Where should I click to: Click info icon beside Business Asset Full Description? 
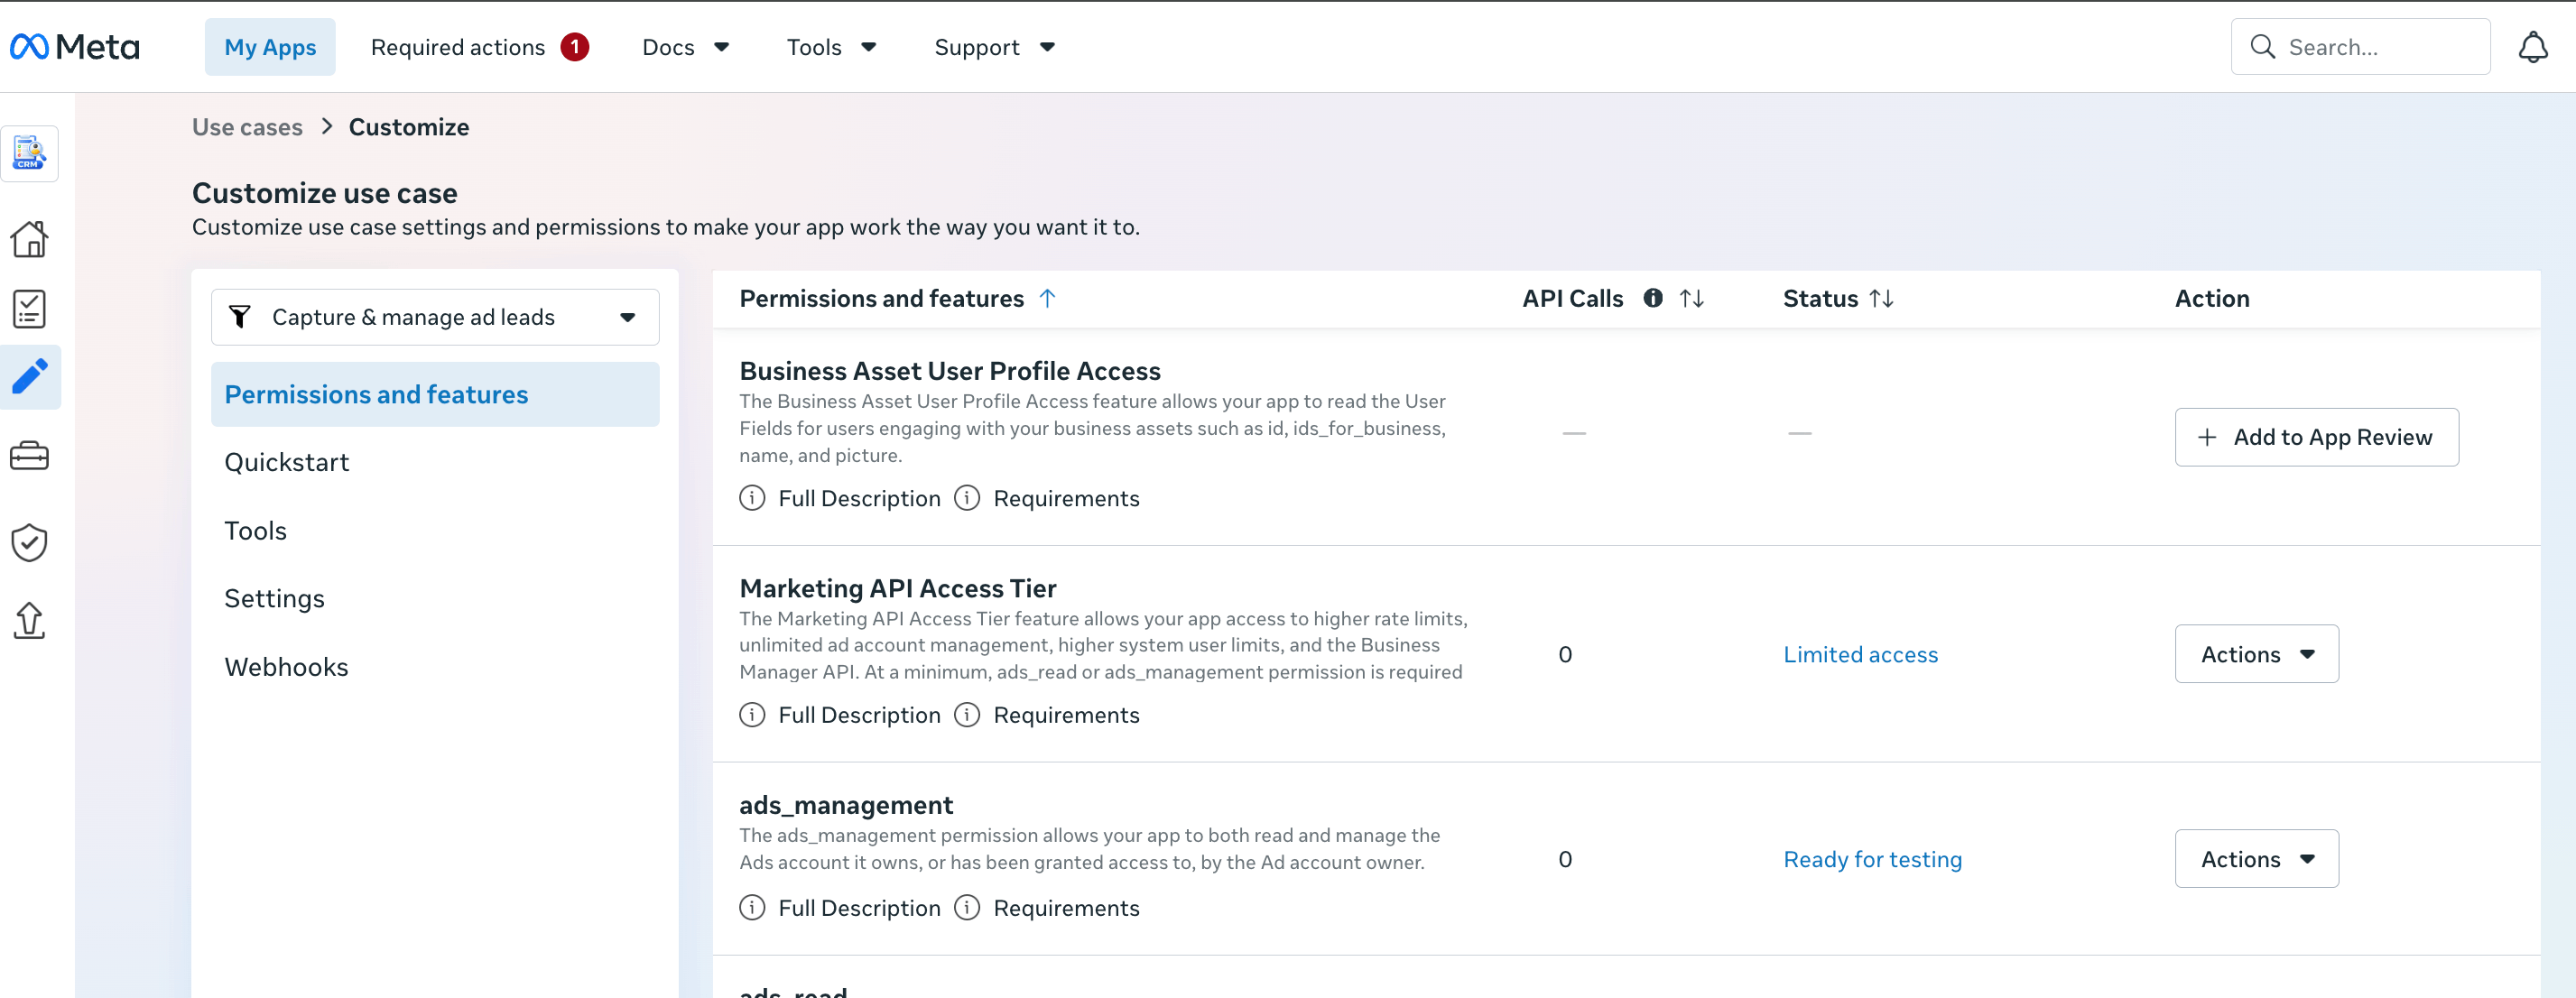pos(752,498)
